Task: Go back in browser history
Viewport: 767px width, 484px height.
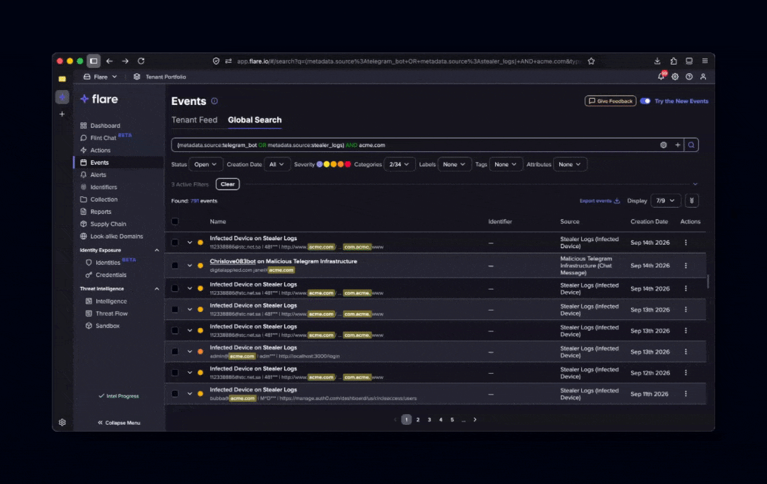Action: point(110,61)
